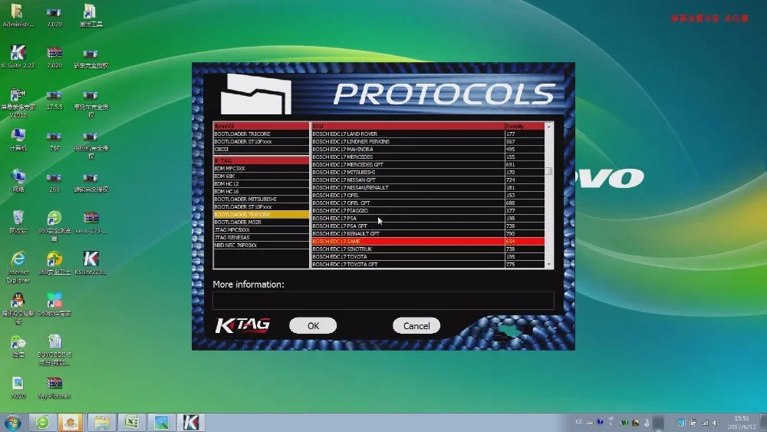Select BOSCH EDC17 OPEL GPT row
The height and width of the screenshot is (432, 767).
point(428,203)
